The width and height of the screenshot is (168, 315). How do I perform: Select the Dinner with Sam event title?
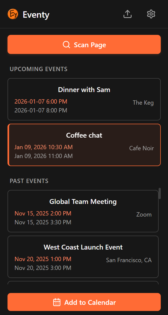coord(84,90)
